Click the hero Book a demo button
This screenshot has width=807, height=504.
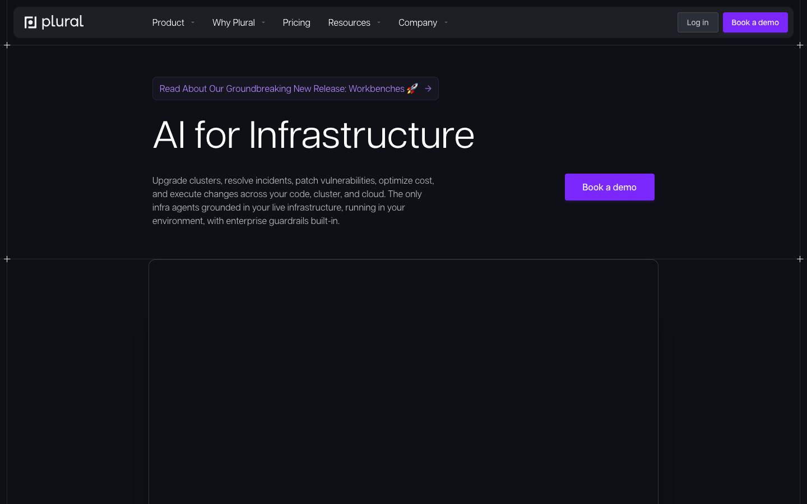(x=610, y=187)
